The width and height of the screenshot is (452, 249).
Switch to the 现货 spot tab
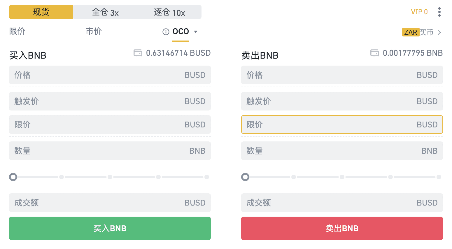tap(41, 12)
